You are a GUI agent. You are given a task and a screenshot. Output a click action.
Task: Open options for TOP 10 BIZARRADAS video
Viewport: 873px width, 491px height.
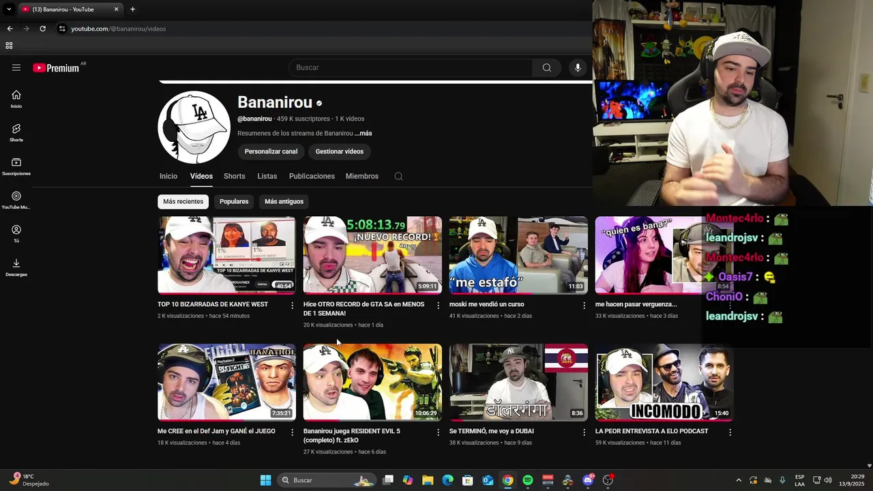292,306
